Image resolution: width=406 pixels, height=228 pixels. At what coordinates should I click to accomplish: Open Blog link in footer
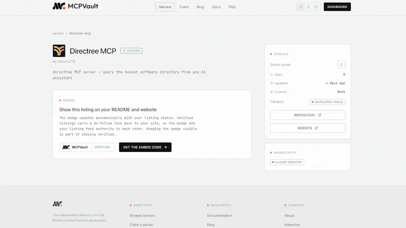(211, 225)
